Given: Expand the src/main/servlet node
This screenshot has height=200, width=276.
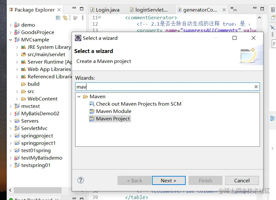Looking at the screenshot, I should click(x=17, y=55).
